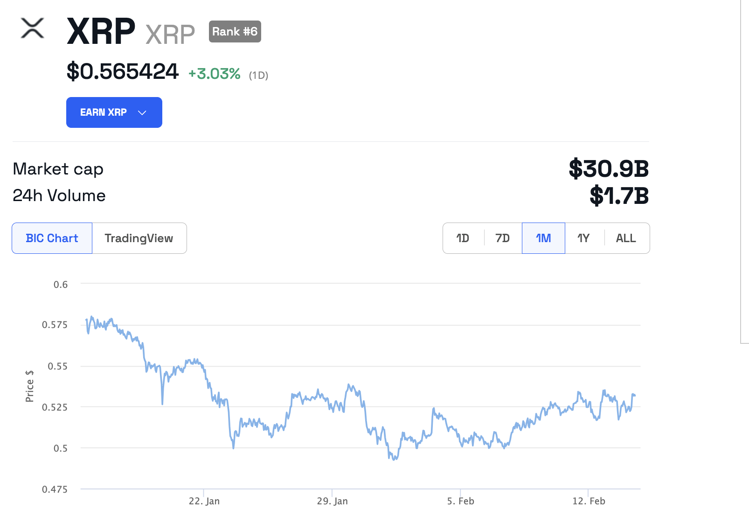Click the XRP heading title
Viewport: 749px width, 530px height.
101,32
